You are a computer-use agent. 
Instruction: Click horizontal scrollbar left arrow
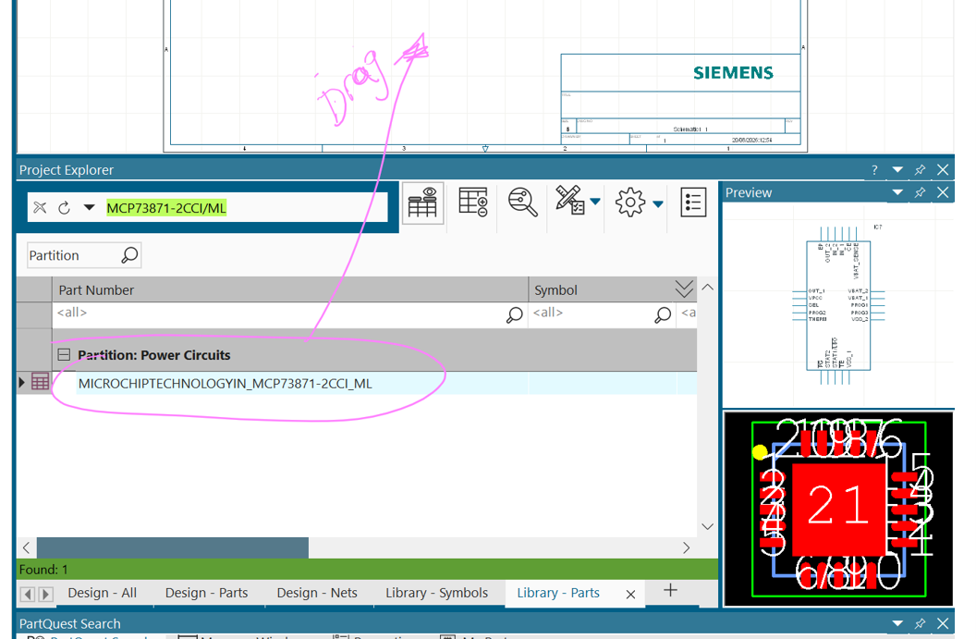click(26, 547)
